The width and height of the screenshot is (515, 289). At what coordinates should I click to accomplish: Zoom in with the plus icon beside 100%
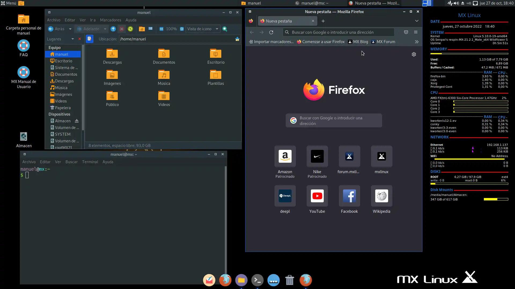pyautogui.click(x=182, y=29)
